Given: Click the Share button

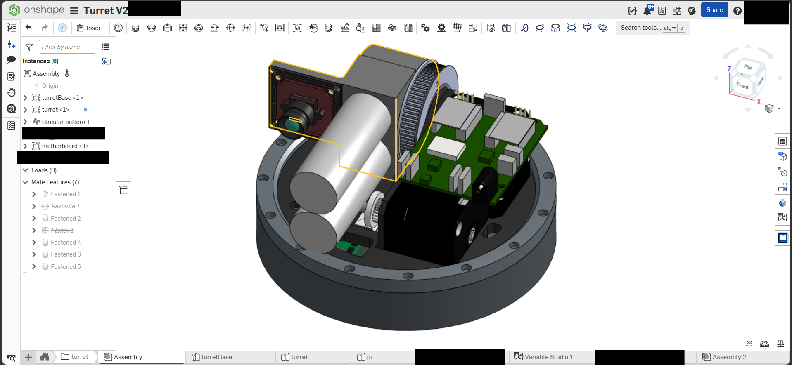Looking at the screenshot, I should pos(714,10).
